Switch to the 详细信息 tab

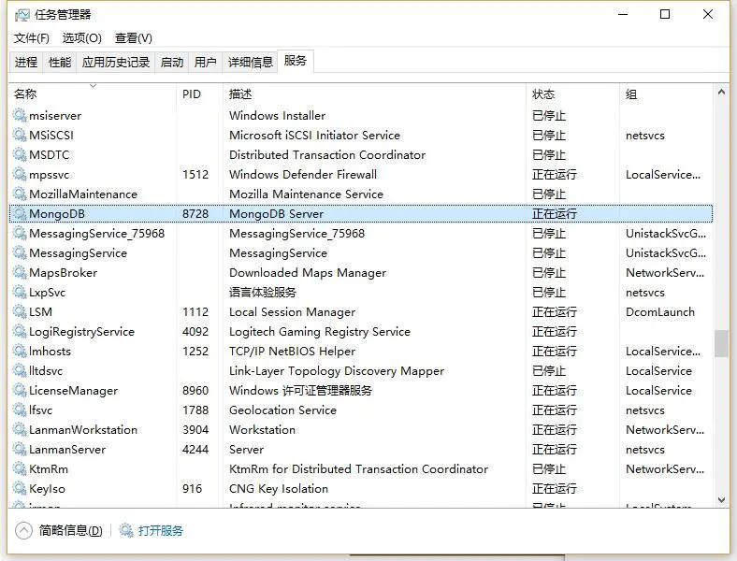tap(250, 62)
